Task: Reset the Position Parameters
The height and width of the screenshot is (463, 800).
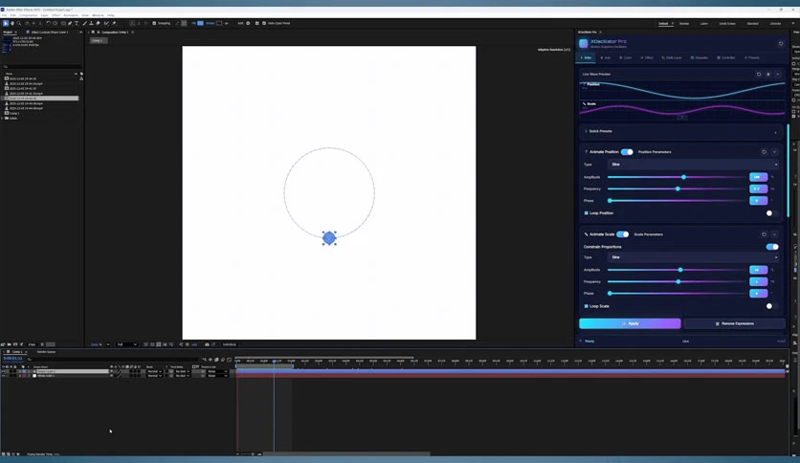Action: coord(764,152)
